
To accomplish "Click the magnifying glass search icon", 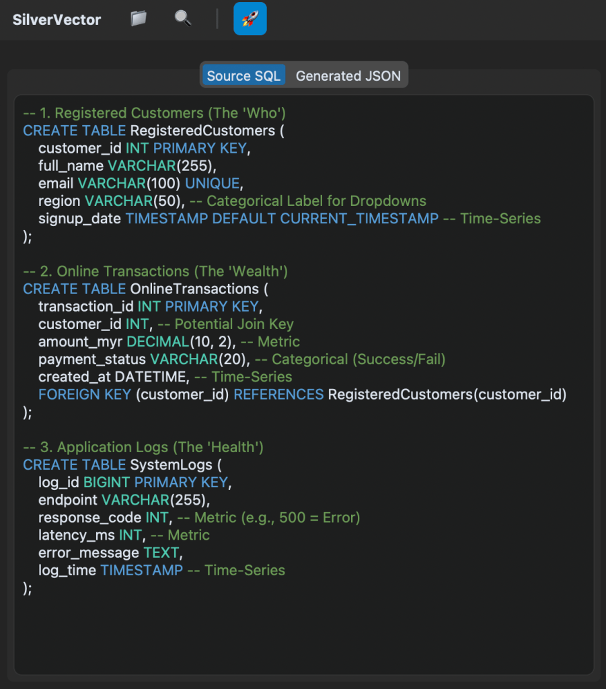I will pos(182,19).
